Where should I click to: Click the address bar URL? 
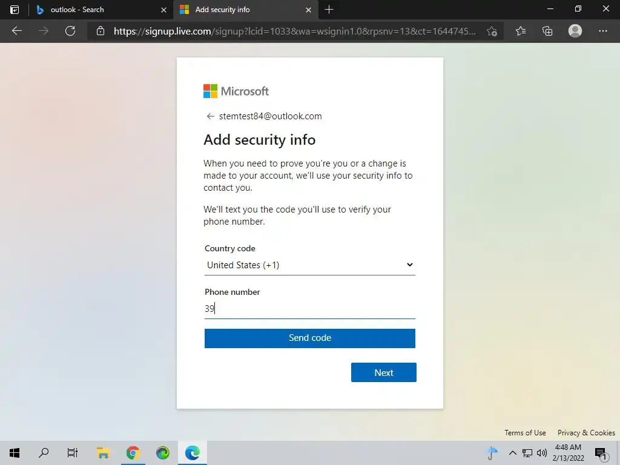(295, 31)
